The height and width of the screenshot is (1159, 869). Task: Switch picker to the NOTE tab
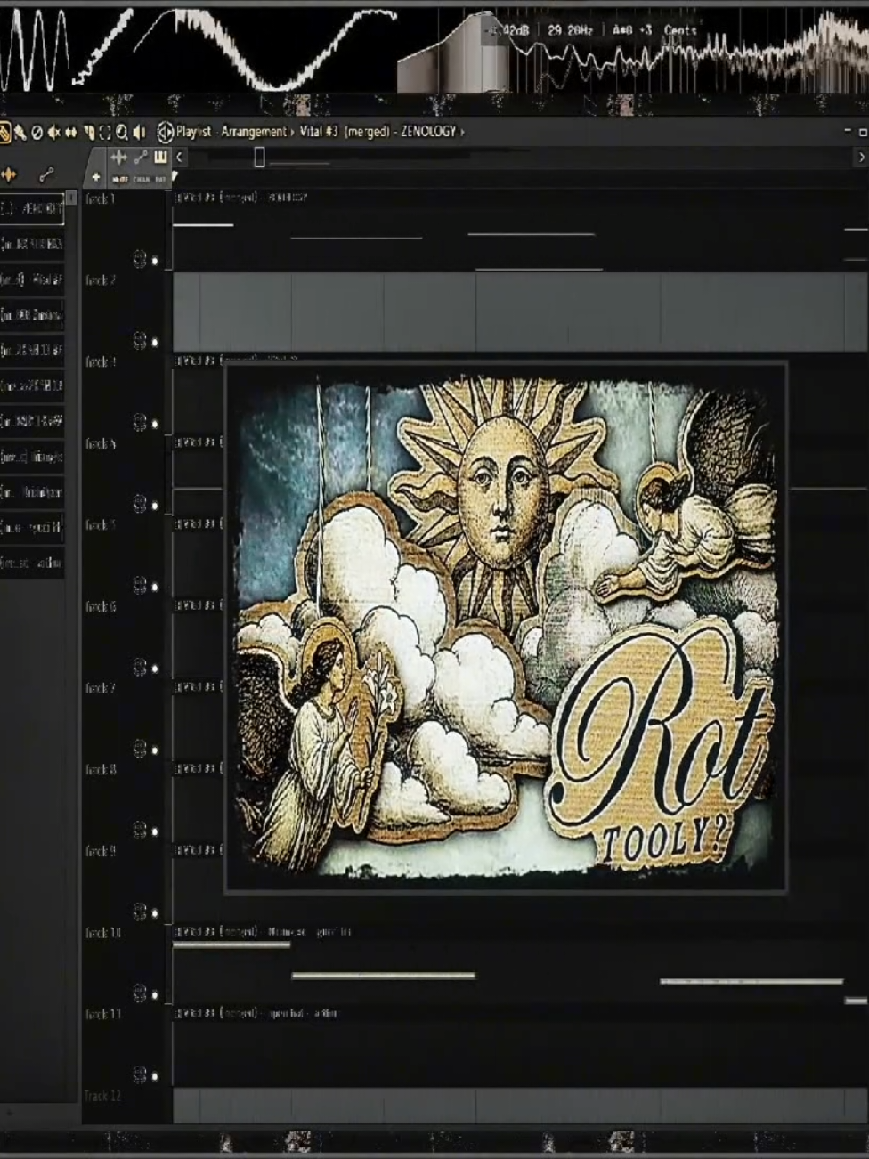pyautogui.click(x=120, y=179)
